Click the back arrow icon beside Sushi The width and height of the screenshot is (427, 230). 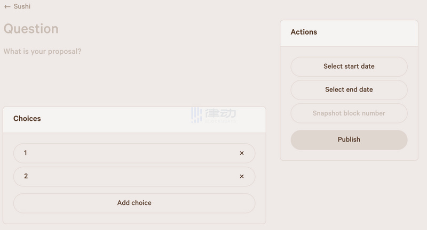click(x=7, y=6)
